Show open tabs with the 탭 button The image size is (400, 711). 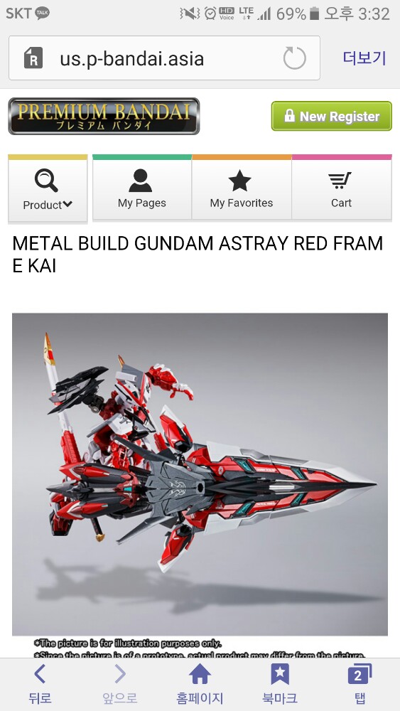360,674
